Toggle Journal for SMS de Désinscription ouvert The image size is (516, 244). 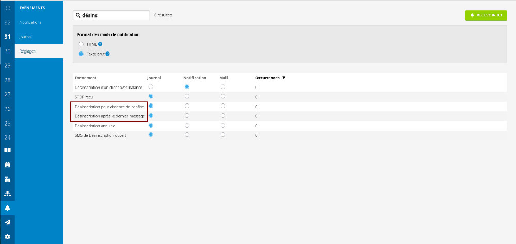(151, 135)
